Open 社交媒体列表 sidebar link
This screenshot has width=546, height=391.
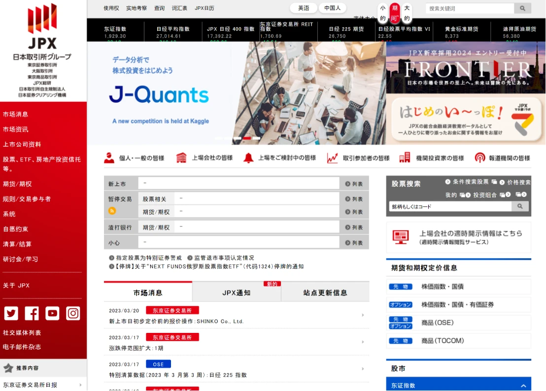22,332
